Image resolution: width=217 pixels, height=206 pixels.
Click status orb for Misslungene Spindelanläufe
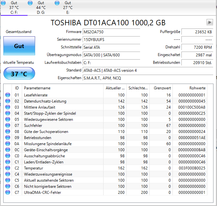[x=8, y=144]
